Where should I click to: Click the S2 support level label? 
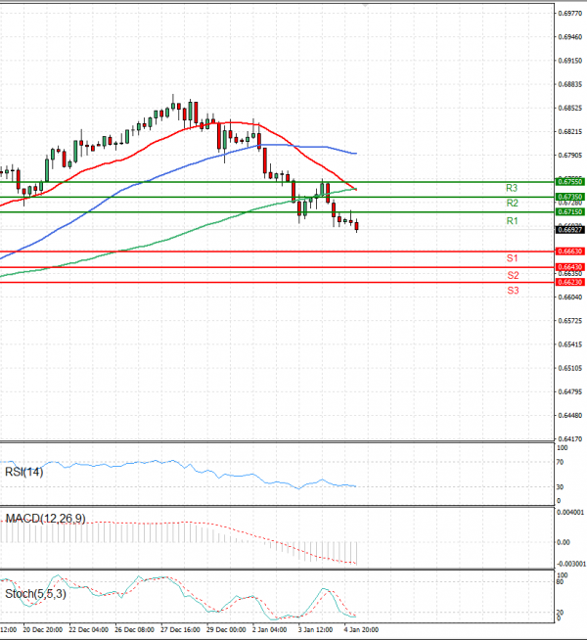pos(512,275)
